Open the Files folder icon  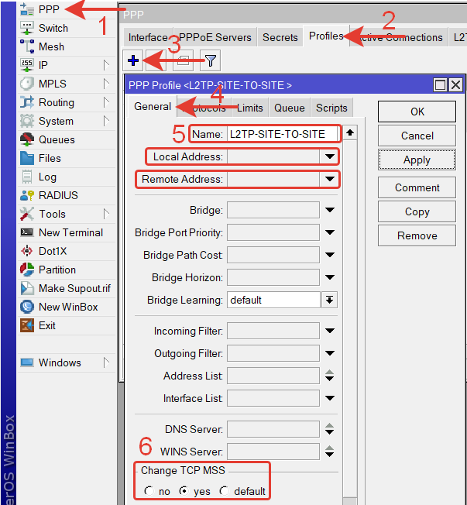(x=27, y=158)
